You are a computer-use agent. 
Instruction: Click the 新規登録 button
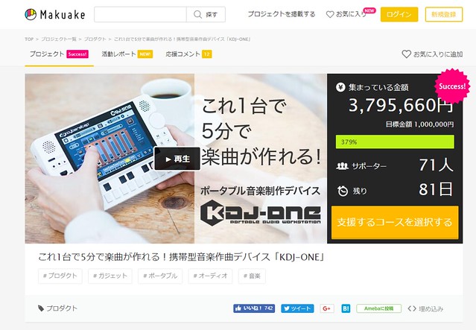(x=444, y=14)
